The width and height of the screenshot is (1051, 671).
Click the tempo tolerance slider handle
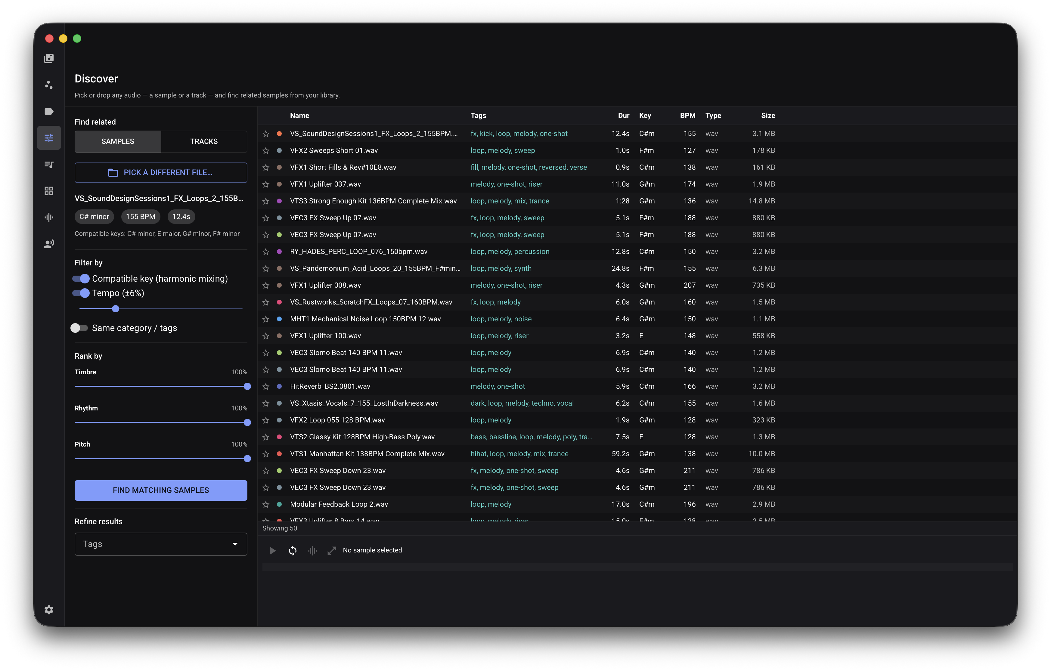116,308
